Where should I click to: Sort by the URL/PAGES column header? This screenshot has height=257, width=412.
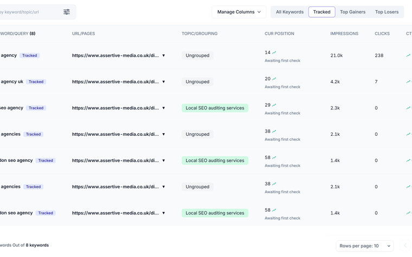(83, 34)
